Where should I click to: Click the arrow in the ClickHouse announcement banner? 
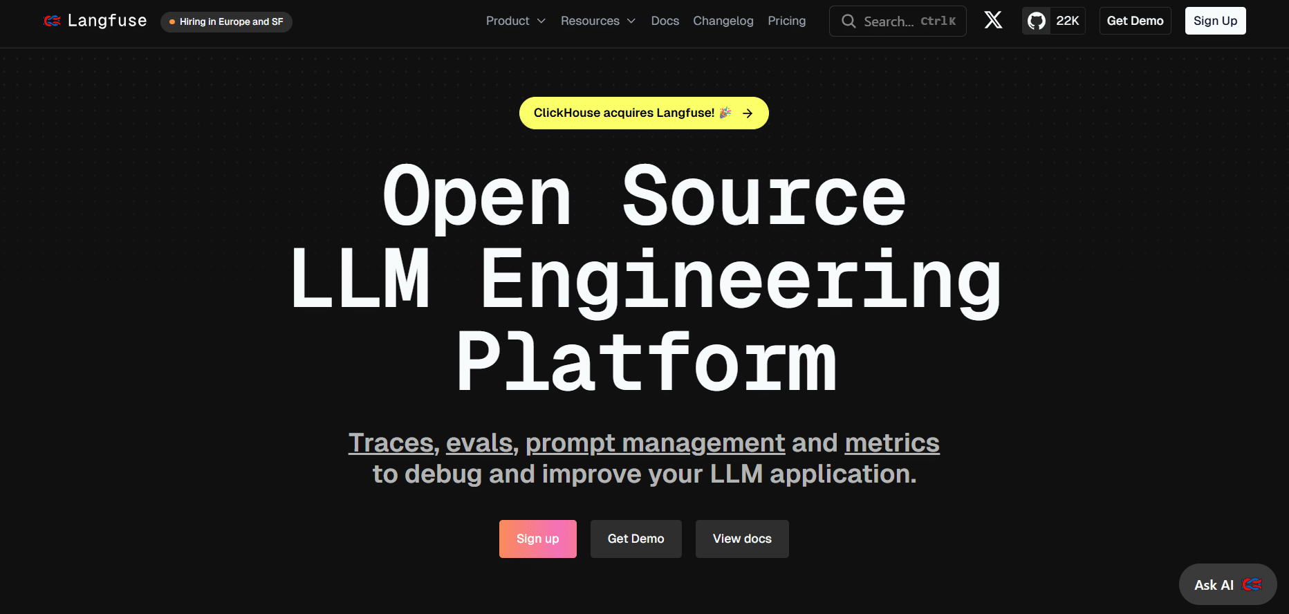coord(748,113)
